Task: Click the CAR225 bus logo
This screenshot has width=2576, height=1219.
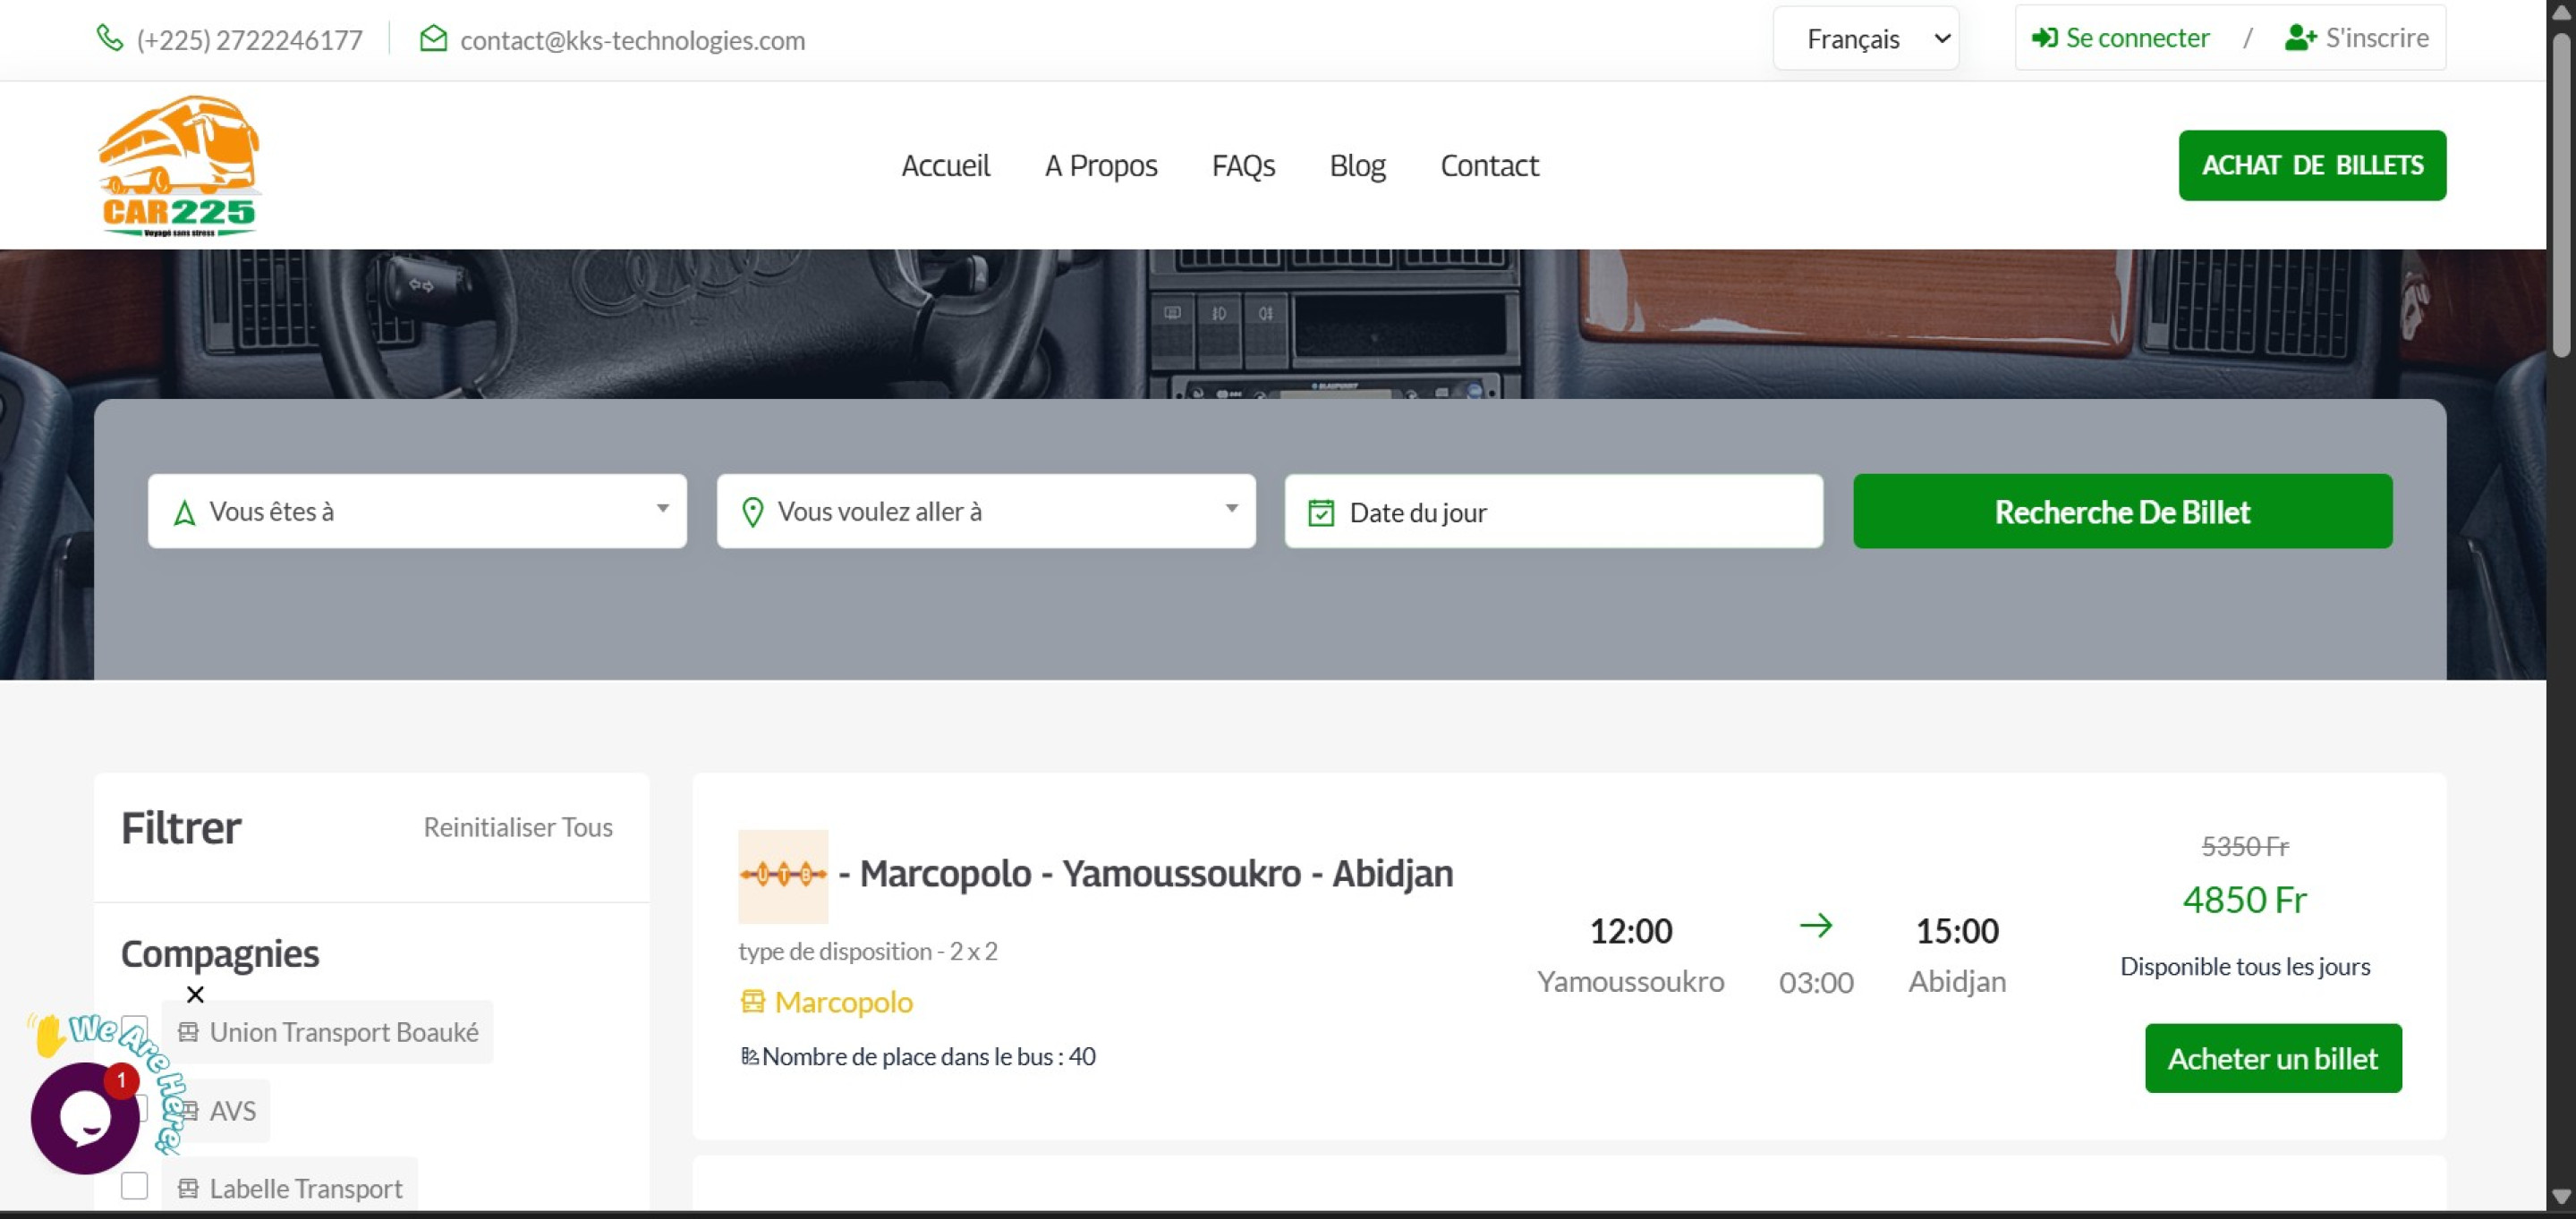Action: pos(179,165)
